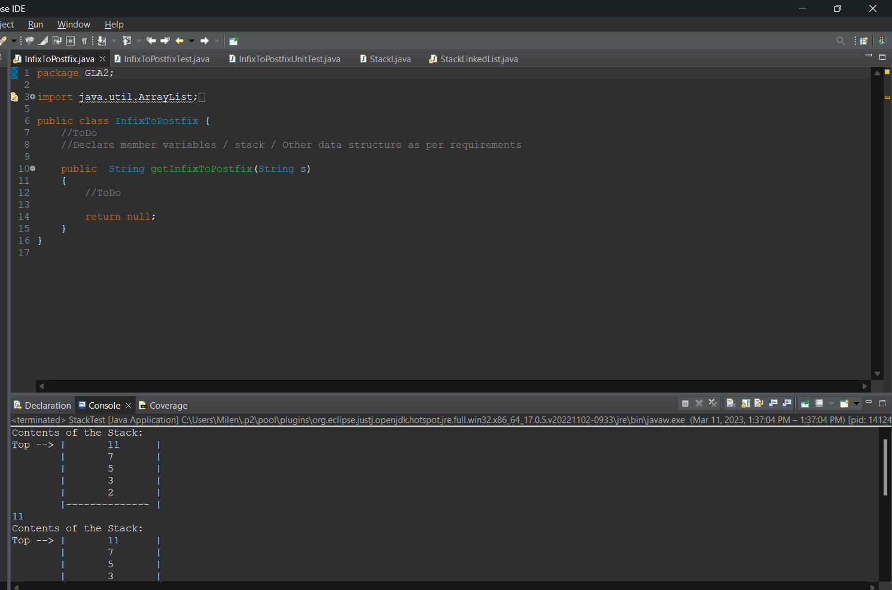Open the Open Console dropdown arrow
892x590 pixels.
[x=857, y=403]
